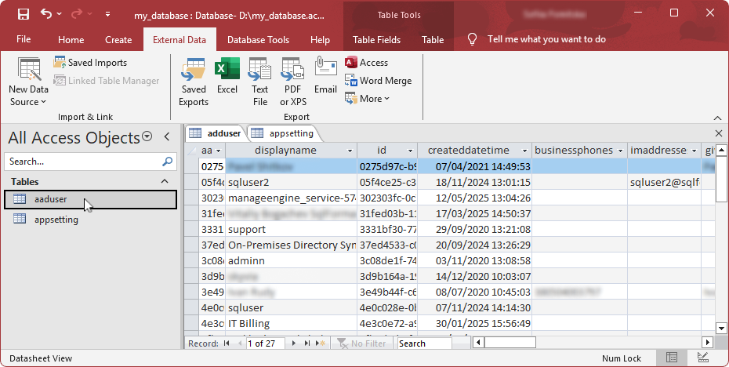Go to the first record
This screenshot has height=367, width=729.
pyautogui.click(x=227, y=343)
